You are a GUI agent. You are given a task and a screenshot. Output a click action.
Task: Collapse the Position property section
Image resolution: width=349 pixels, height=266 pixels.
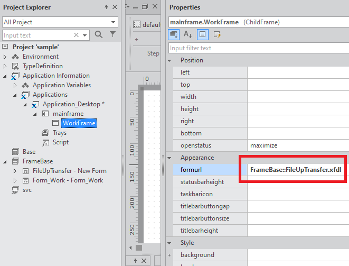tap(170, 60)
